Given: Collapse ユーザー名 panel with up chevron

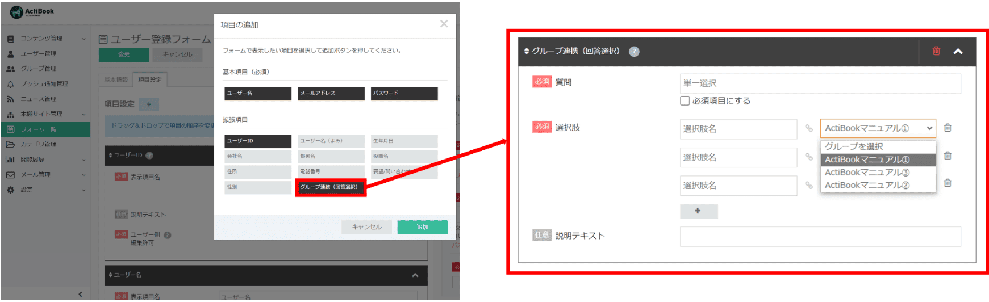Looking at the screenshot, I should tap(415, 275).
